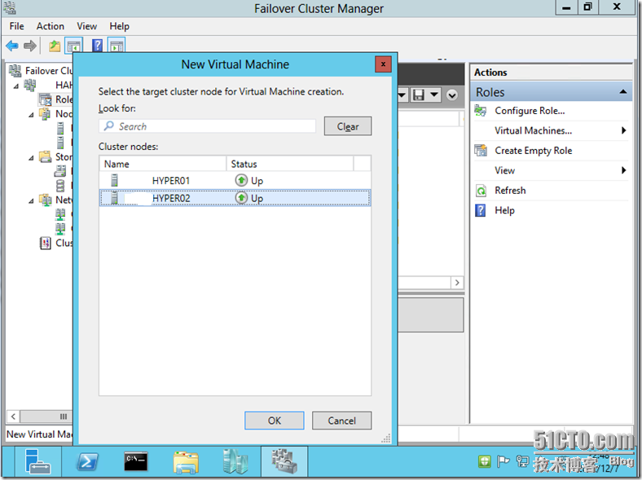Click the OK button
Viewport: 642px width, 480px height.
pos(275,421)
